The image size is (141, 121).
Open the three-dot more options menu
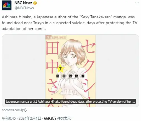(137, 3)
